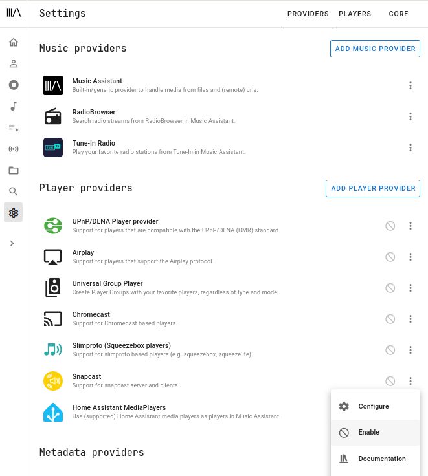Open the three-dot menu for RadioBrowser
428x476 pixels.
(411, 116)
